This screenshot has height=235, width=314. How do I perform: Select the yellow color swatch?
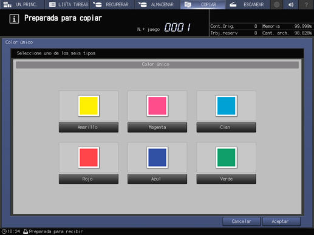(89, 106)
